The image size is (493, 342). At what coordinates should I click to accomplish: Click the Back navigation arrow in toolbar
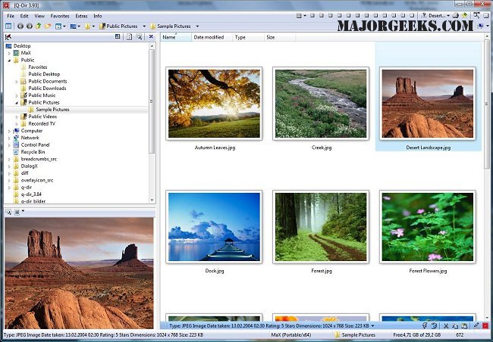click(x=20, y=26)
